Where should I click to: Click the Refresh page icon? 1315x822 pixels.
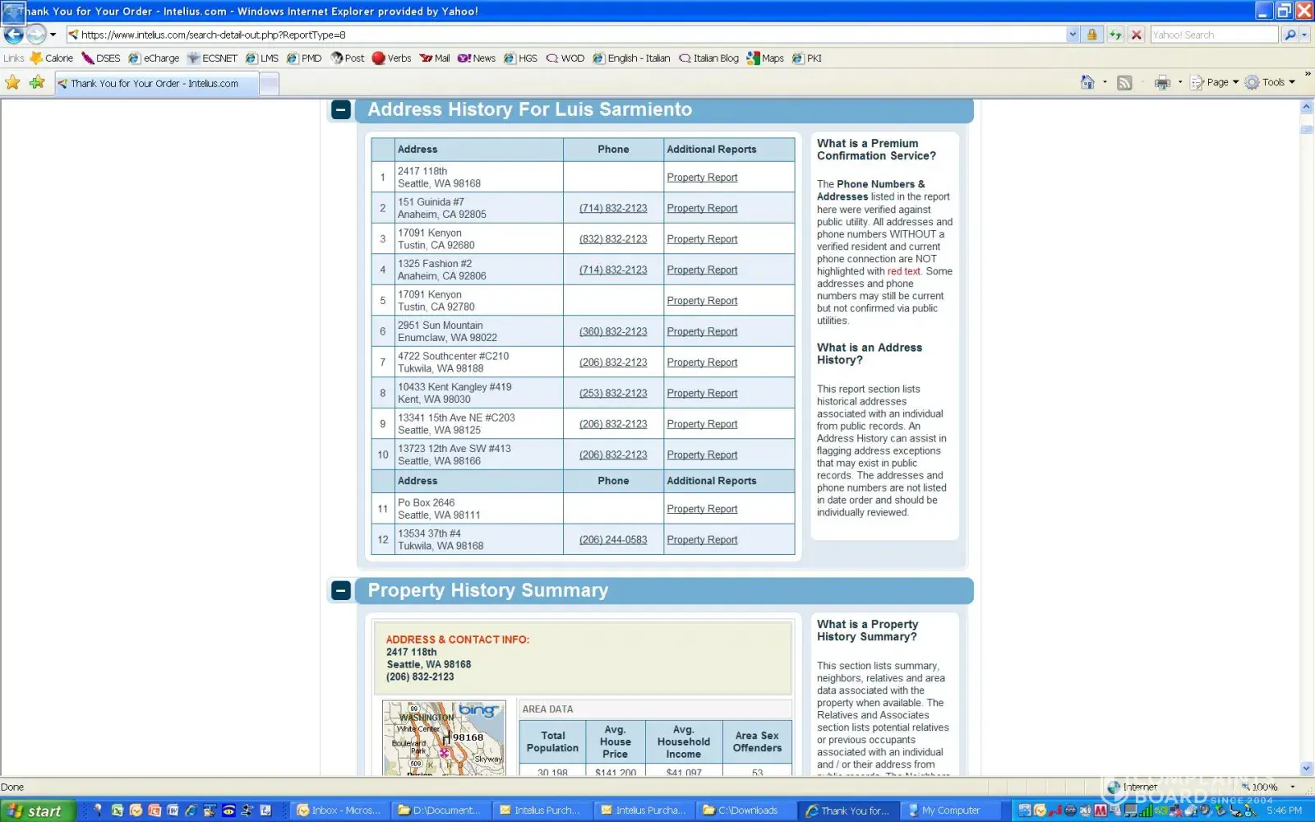(x=1114, y=35)
